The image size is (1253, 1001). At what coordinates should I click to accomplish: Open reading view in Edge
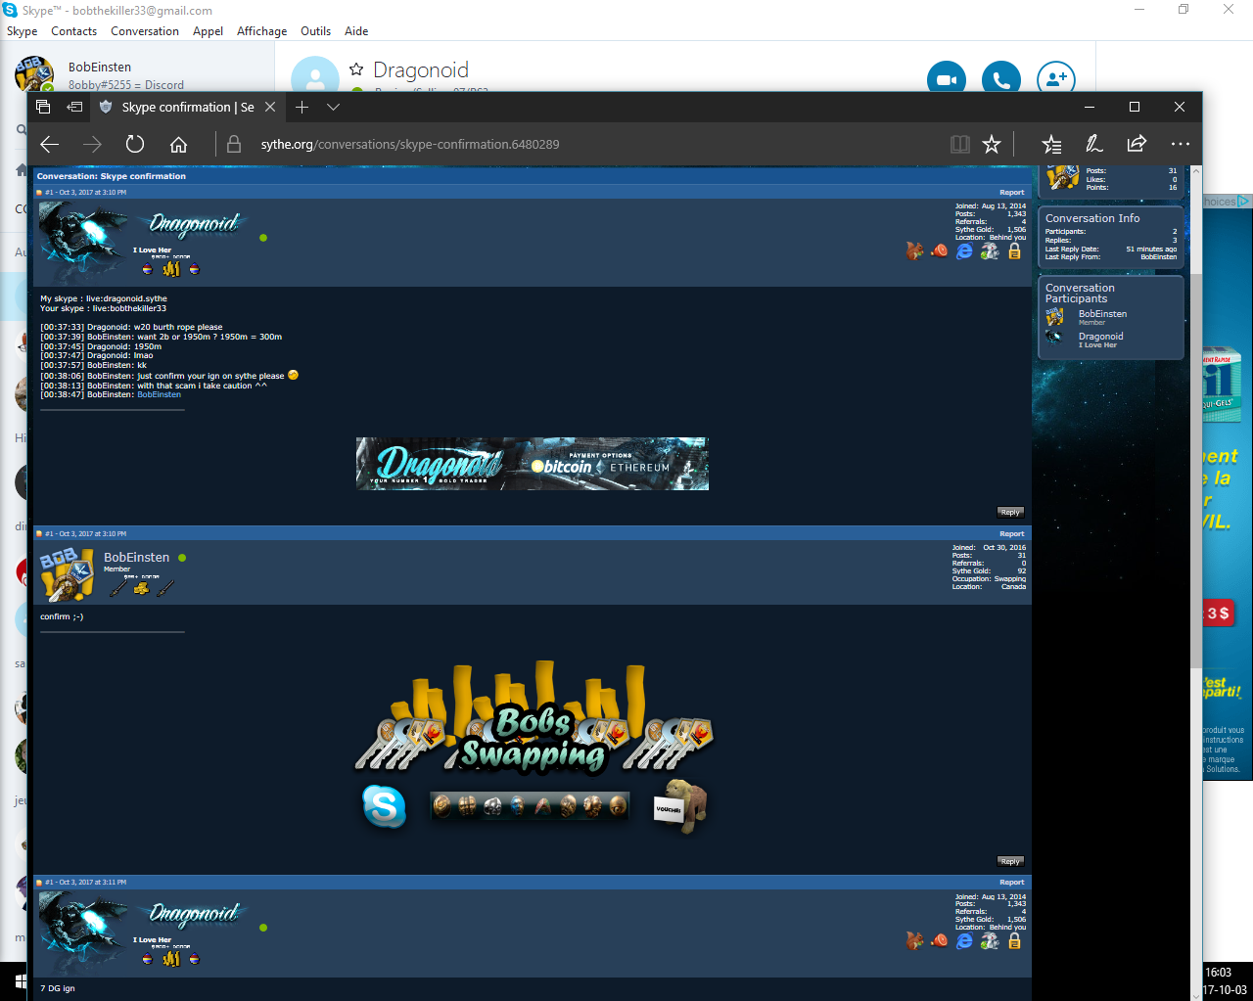pyautogui.click(x=960, y=145)
